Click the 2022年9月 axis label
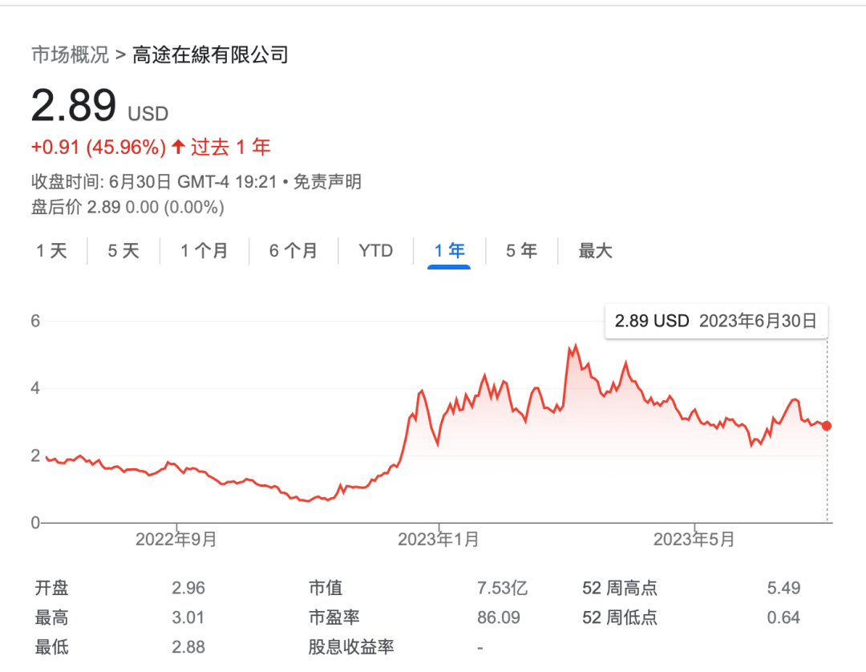The image size is (866, 672). click(x=176, y=540)
